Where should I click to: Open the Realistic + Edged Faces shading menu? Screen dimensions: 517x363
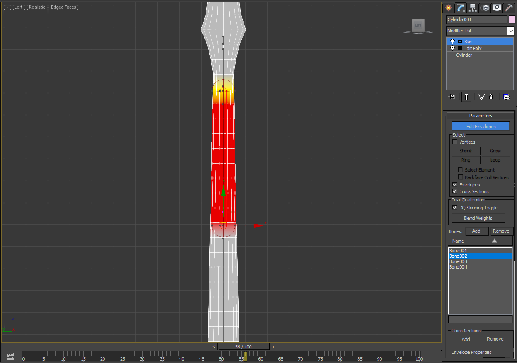[52, 7]
